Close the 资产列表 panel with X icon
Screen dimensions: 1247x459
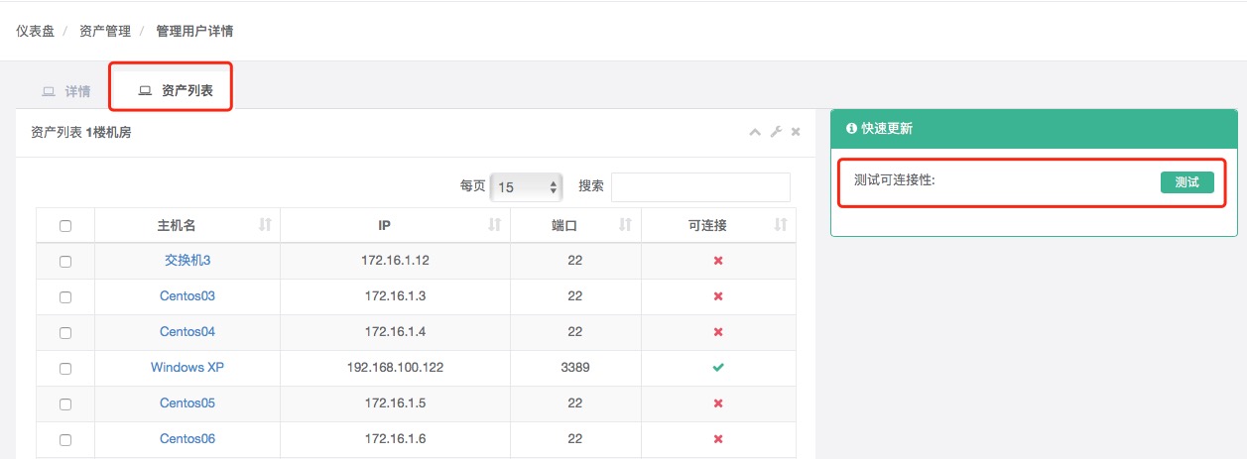pos(796,132)
